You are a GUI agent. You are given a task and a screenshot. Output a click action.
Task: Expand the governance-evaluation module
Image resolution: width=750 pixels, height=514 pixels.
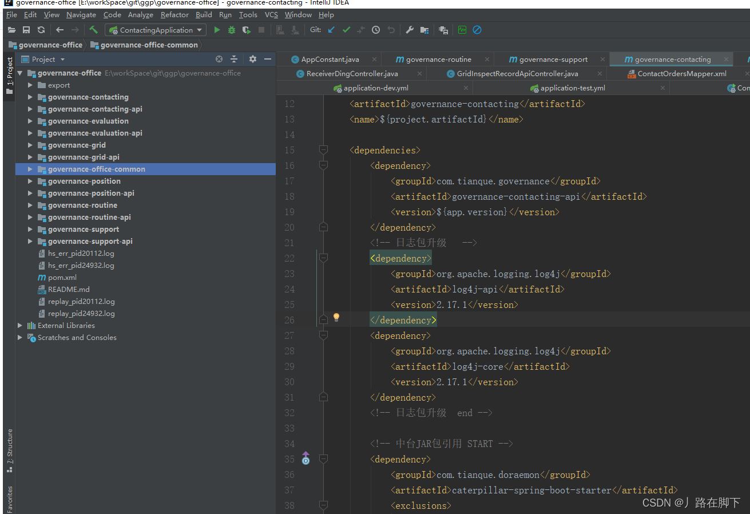click(30, 121)
